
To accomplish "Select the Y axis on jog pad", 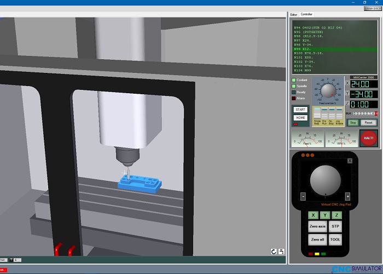I will (325, 215).
